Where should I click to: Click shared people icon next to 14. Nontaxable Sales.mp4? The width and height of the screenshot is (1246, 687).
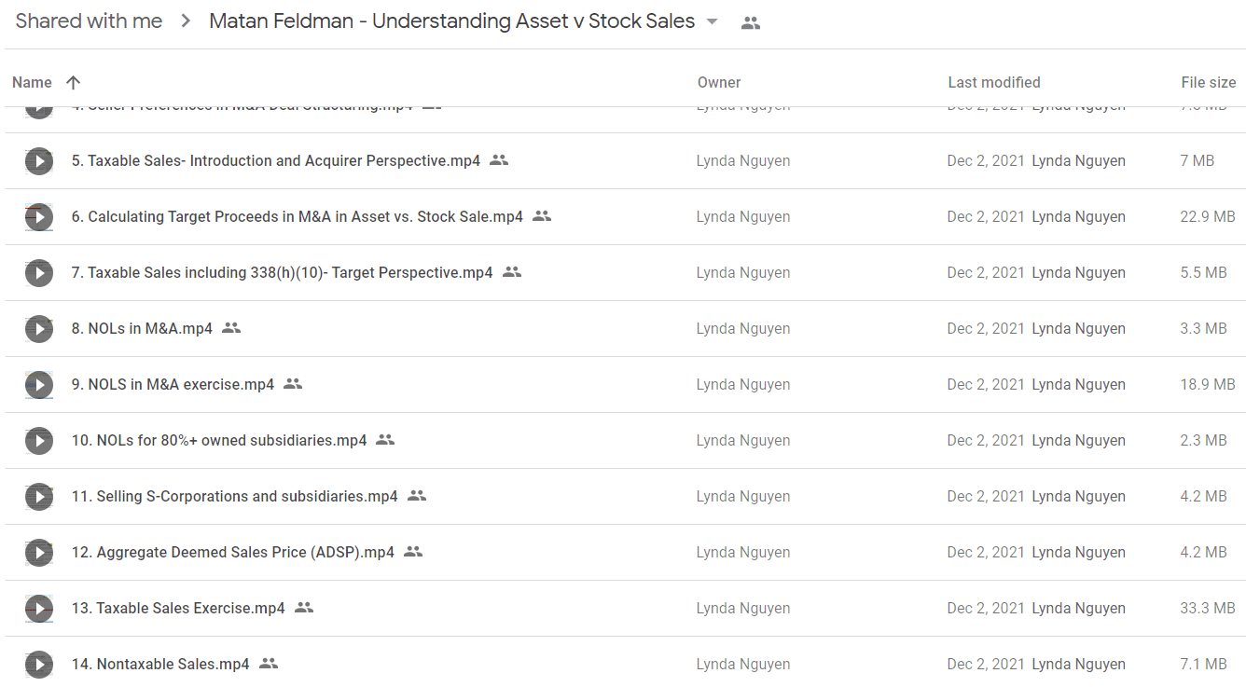269,664
